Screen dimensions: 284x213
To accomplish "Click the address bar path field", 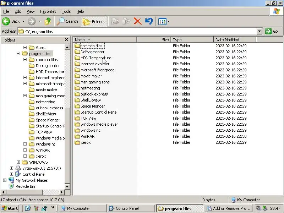I will (x=137, y=32).
